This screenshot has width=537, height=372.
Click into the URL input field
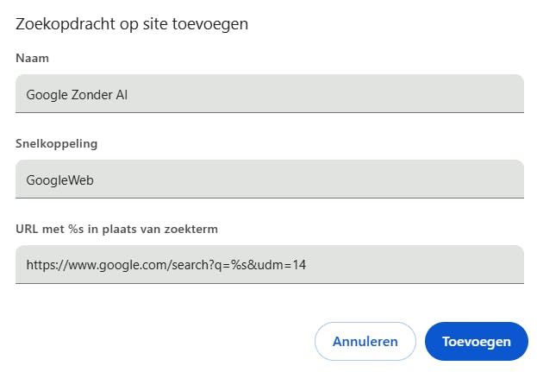[x=269, y=264]
